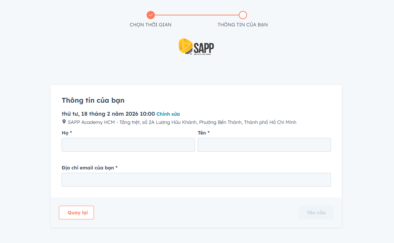Image resolution: width=394 pixels, height=243 pixels.
Task: Click the Thông tin của bạn card heading
Action: click(x=93, y=100)
